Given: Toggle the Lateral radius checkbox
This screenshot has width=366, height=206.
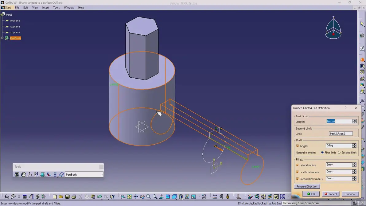Looking at the screenshot, I should [297, 165].
